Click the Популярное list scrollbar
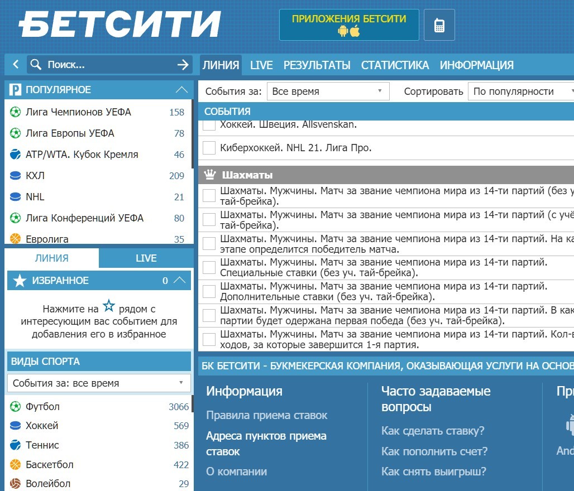Viewport: 574px width, 491px height. [x=192, y=134]
